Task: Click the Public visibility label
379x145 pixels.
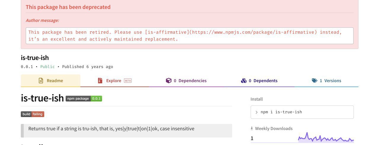Action: pos(47,67)
